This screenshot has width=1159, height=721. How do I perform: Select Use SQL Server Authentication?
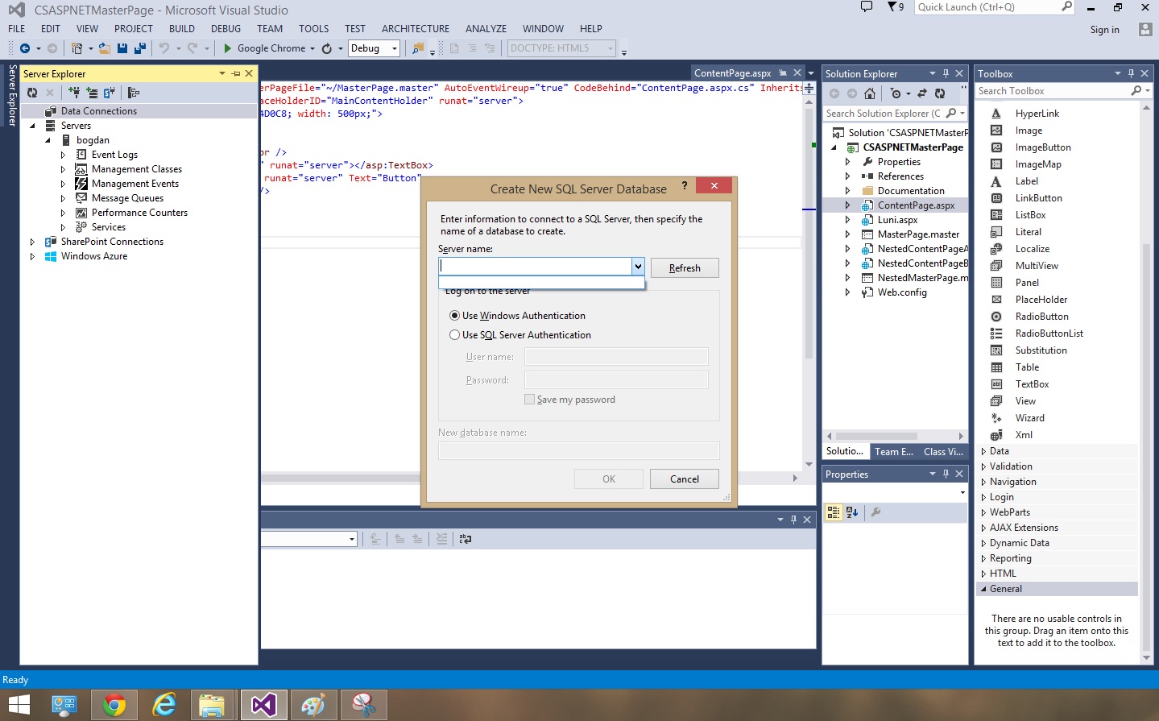click(455, 334)
